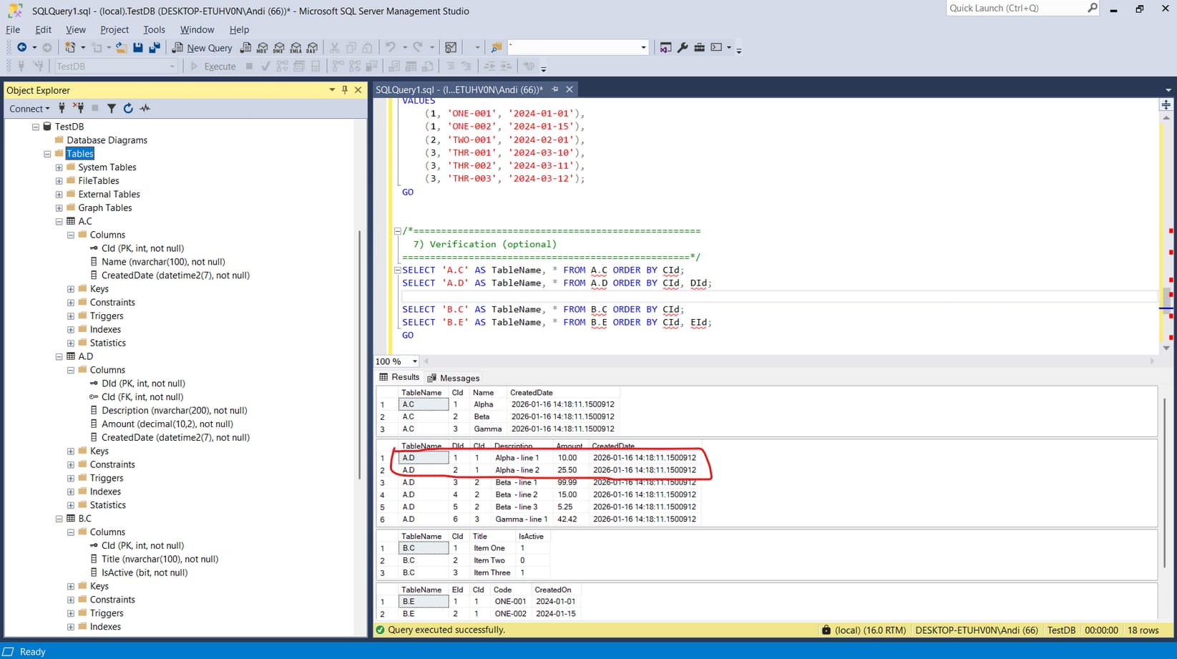Select the A.D table in the tree

(85, 356)
